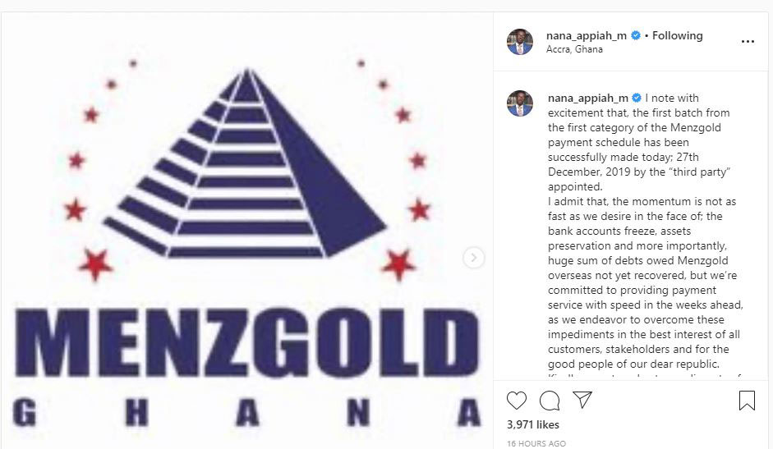Viewport: 773px width, 449px height.
Task: Click the verified badge in the post header
Action: 636,35
